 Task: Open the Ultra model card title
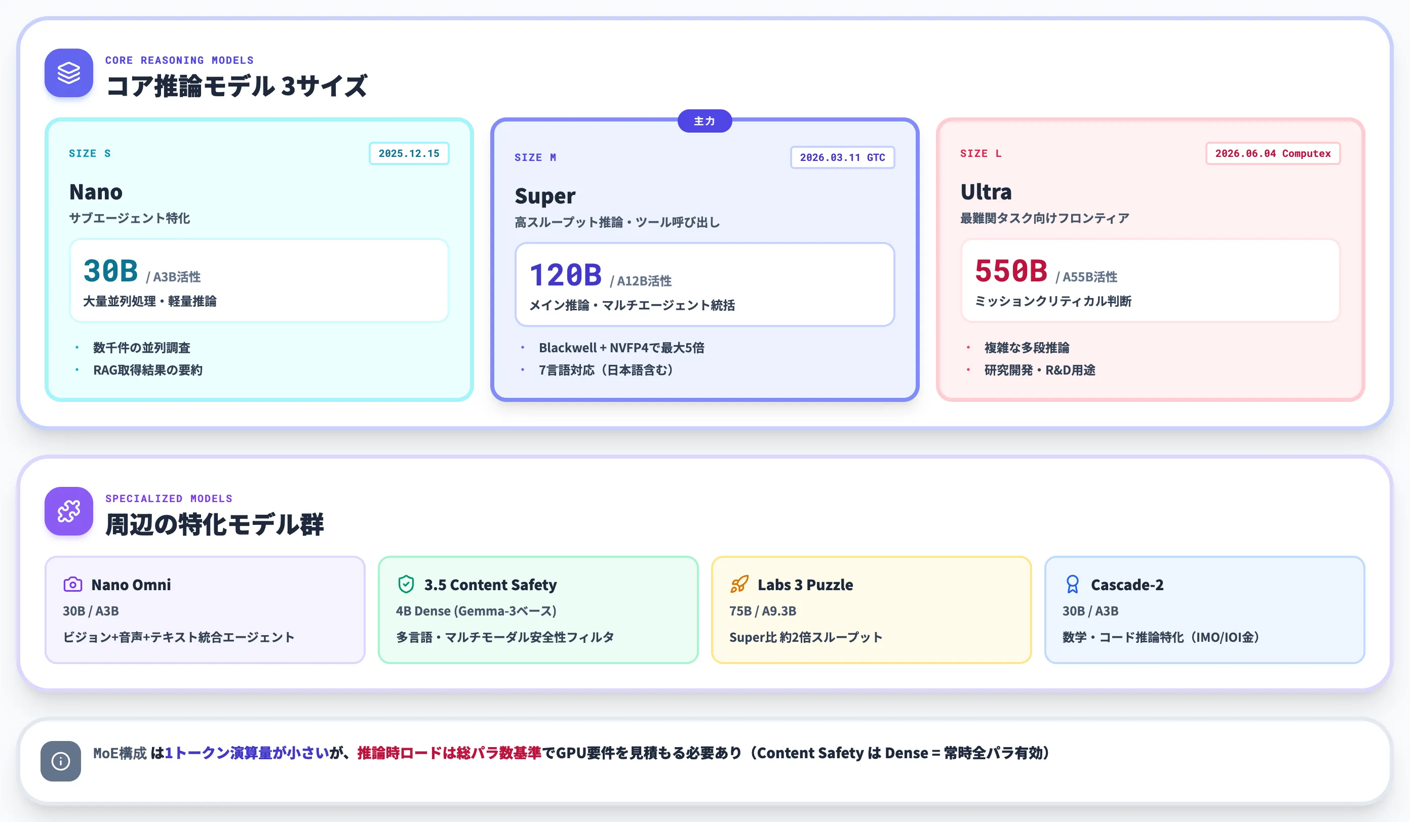tap(986, 192)
